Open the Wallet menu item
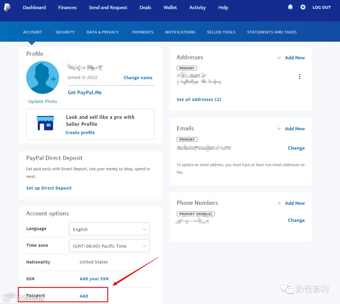Viewport: 340px width, 304px height. click(x=170, y=7)
